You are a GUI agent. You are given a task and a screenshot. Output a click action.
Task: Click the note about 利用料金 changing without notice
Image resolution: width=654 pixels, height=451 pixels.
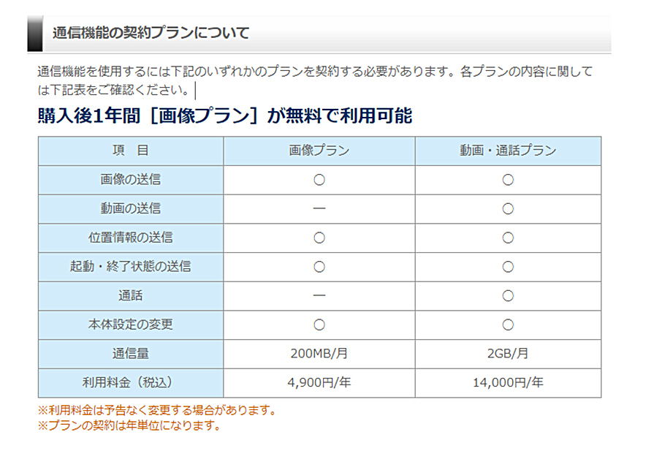[157, 410]
